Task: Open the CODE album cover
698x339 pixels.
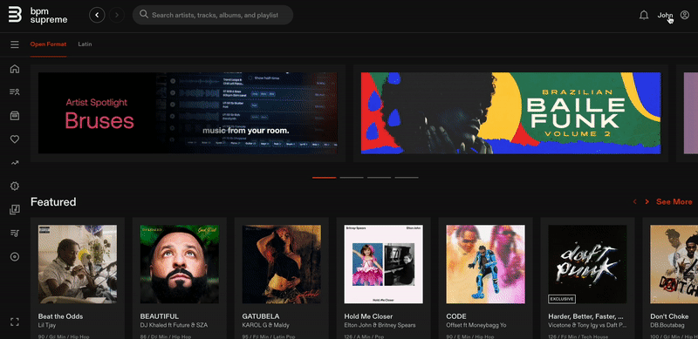Action: [486, 264]
